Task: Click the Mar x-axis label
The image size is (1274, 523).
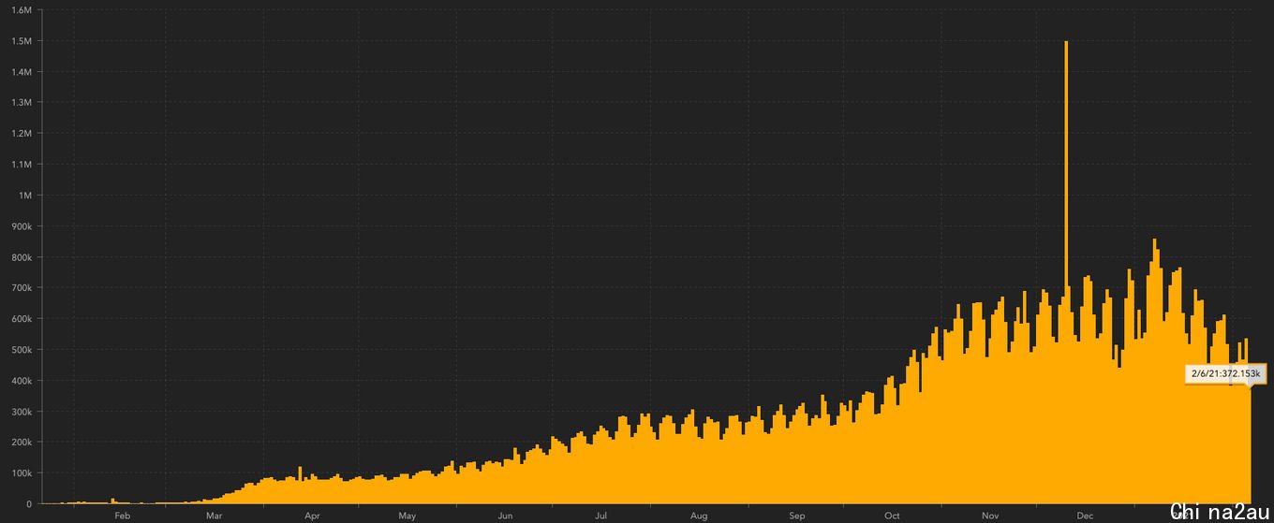Action: coord(214,516)
